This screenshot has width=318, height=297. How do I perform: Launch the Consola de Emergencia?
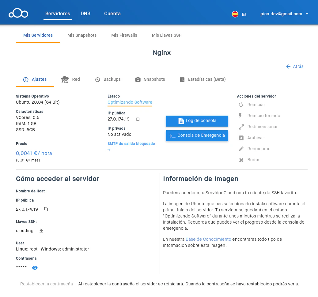click(x=197, y=136)
